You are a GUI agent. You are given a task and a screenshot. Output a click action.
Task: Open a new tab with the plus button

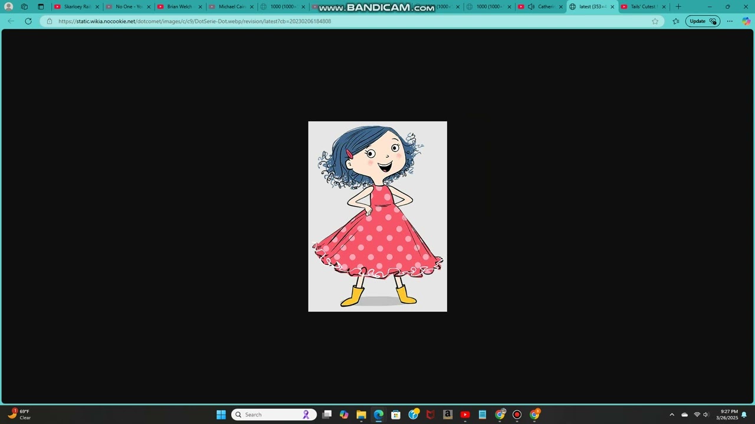pyautogui.click(x=678, y=6)
